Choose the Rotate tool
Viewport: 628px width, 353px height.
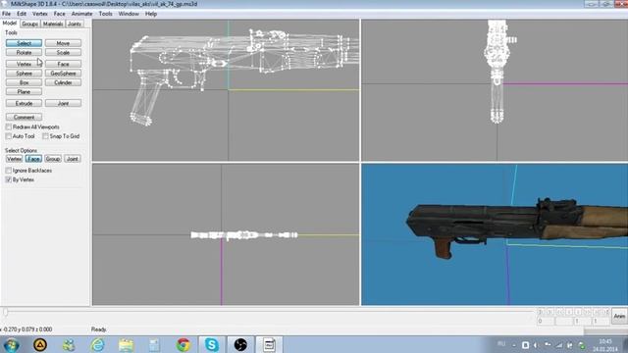click(x=24, y=52)
